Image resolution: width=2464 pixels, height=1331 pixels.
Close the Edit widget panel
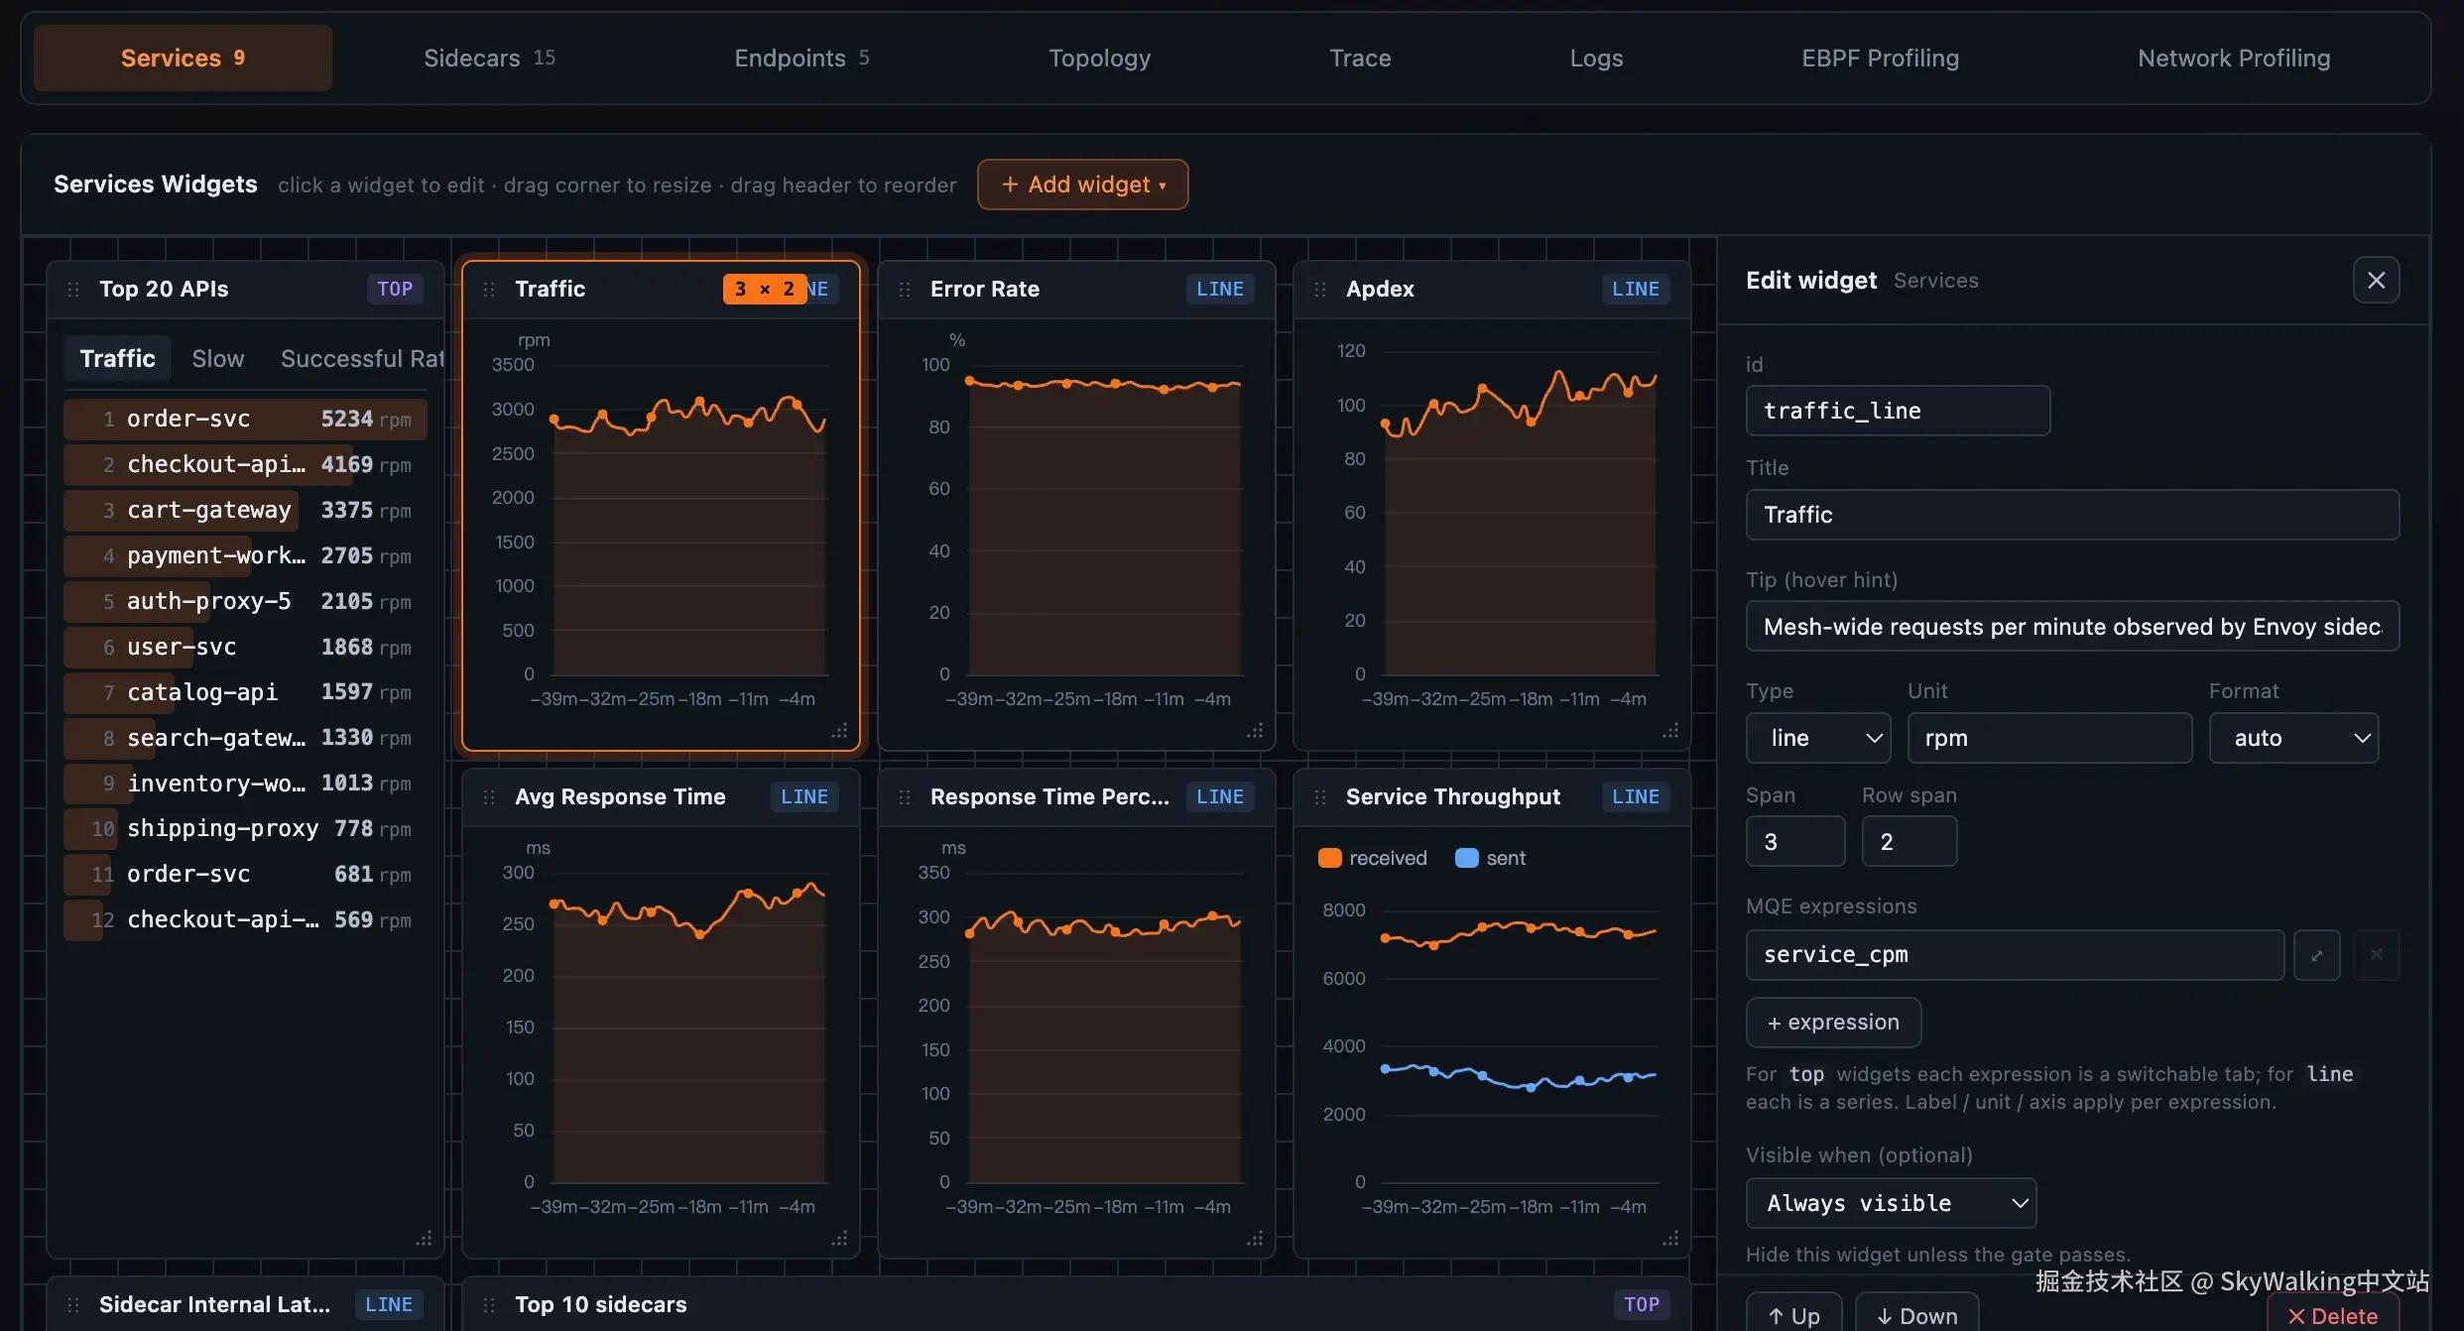click(2377, 281)
